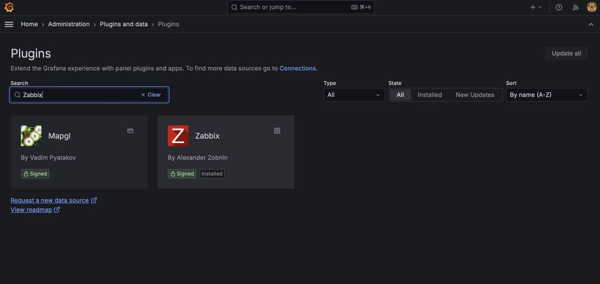Go to Administration breadcrumb
Screen dimensions: 600x284
pyautogui.click(x=69, y=24)
